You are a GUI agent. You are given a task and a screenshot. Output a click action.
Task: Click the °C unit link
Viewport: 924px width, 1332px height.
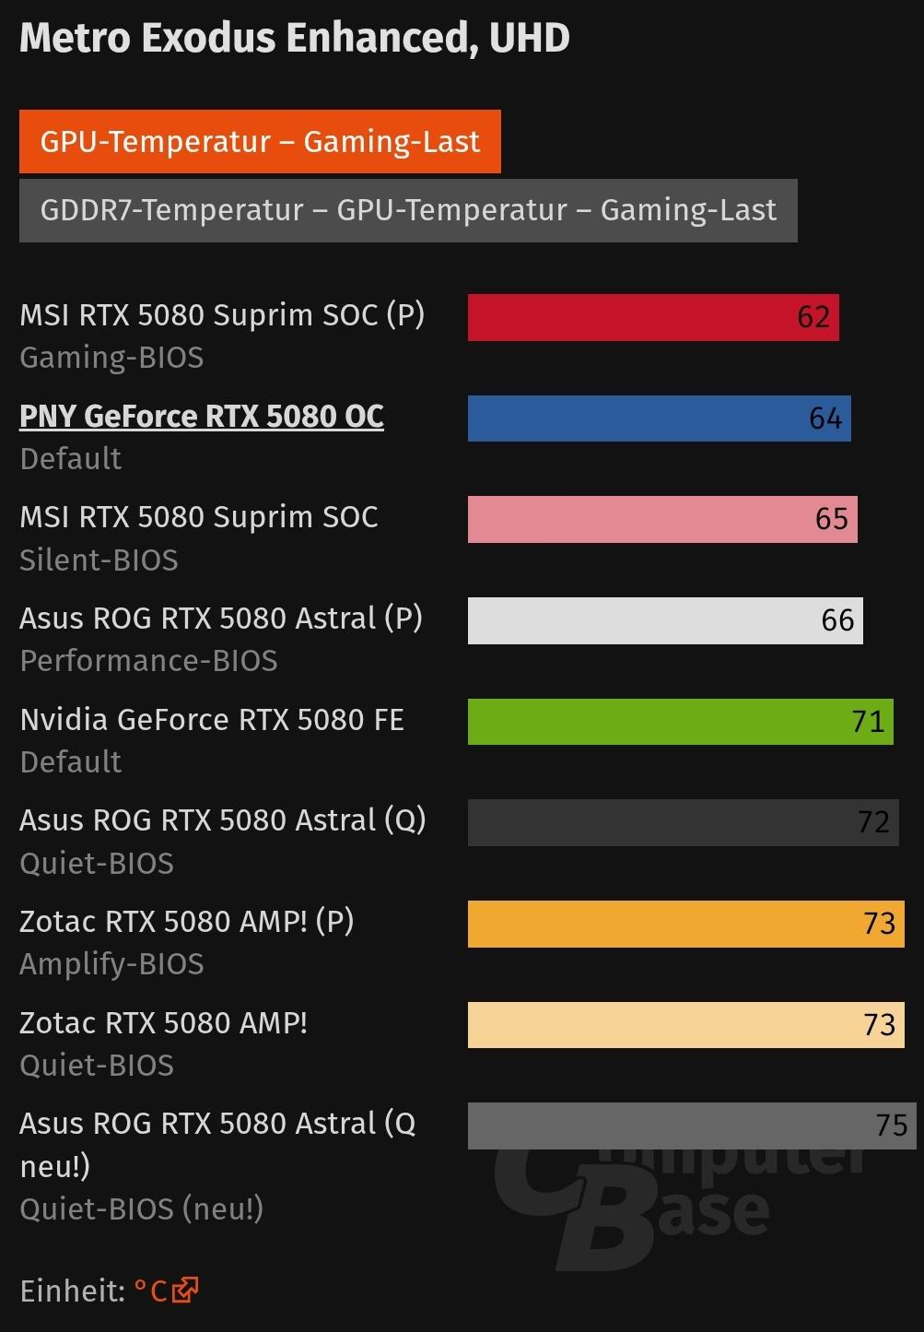point(150,1291)
